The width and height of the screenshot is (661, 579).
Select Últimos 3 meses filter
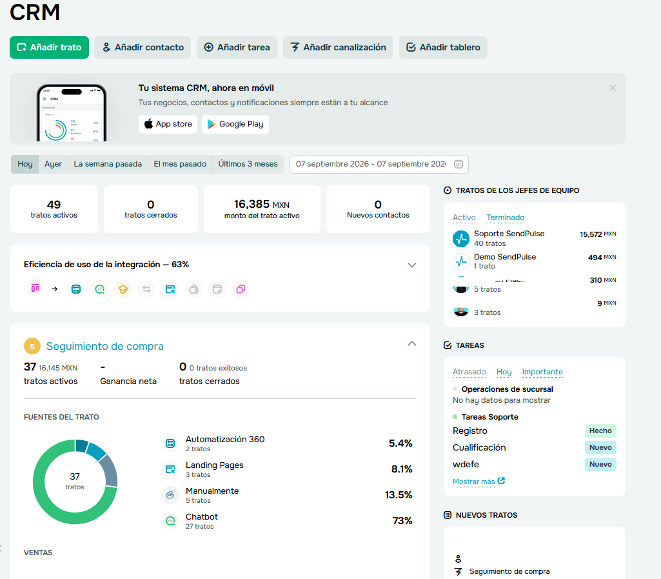[x=248, y=164]
